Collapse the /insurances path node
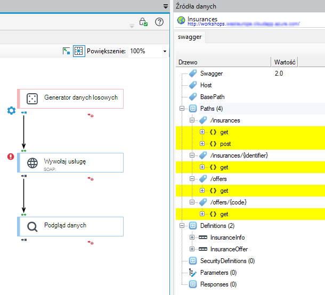325x295 pixels. [192, 120]
